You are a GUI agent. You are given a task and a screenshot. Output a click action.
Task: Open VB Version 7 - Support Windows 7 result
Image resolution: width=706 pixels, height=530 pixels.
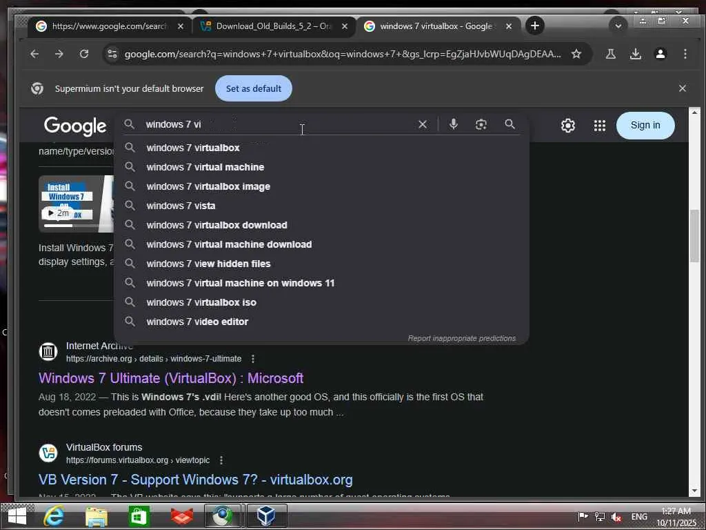coord(195,480)
